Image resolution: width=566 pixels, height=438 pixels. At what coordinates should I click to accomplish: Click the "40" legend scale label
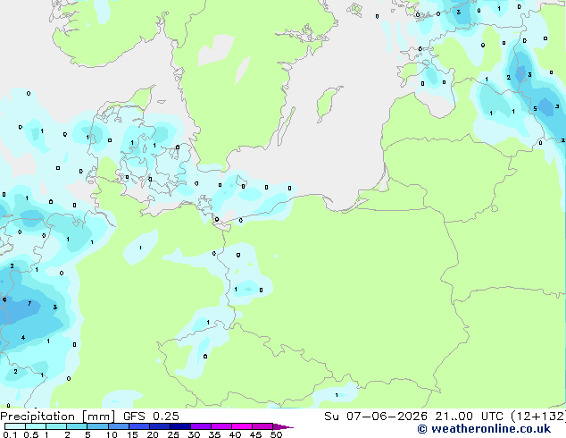(x=235, y=434)
